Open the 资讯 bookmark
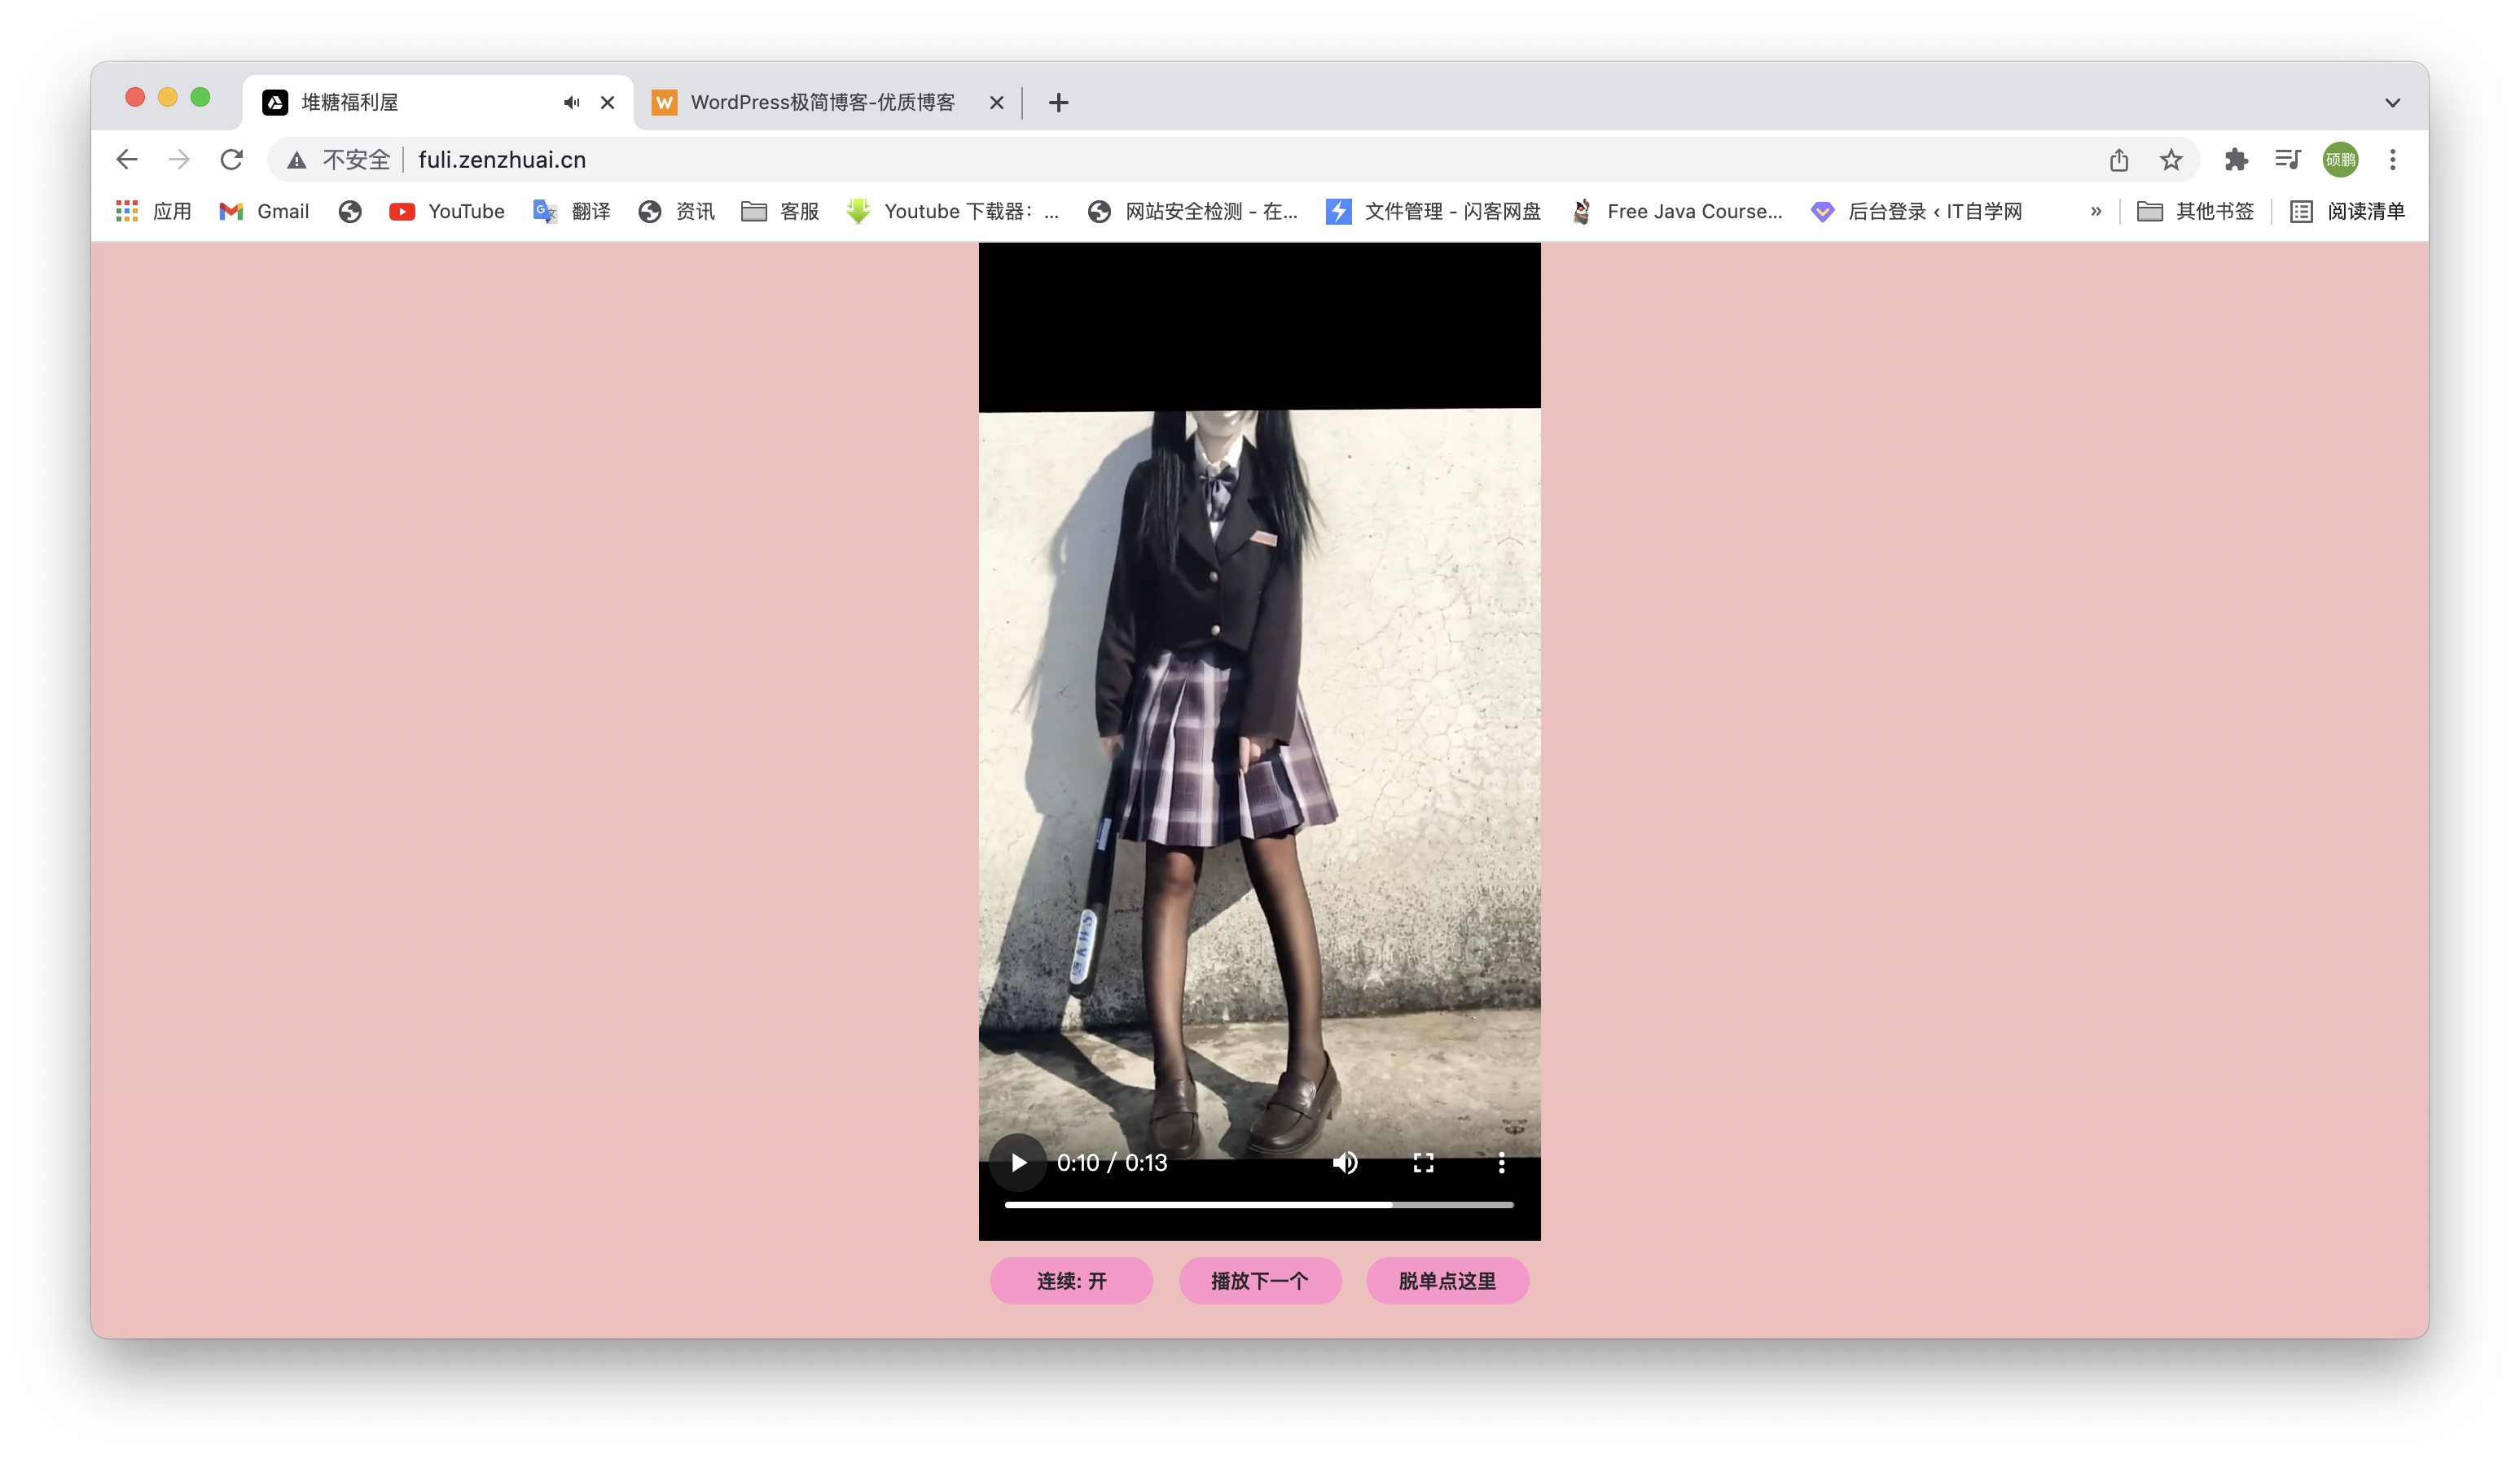The width and height of the screenshot is (2520, 1459). pos(677,212)
